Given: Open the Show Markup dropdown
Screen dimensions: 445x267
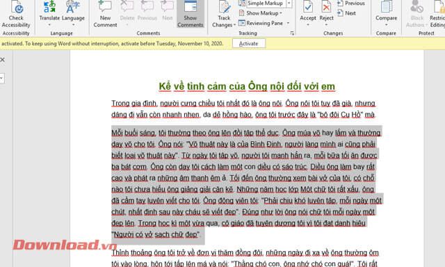Looking at the screenshot, I should coord(261,13).
